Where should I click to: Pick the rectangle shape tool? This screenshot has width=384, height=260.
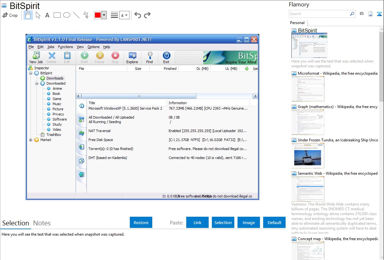57,15
